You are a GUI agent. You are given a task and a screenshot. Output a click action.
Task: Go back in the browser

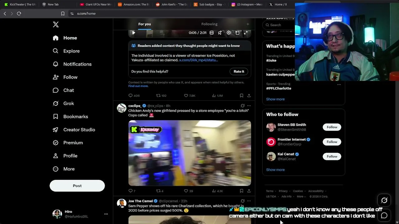(x=5, y=13)
